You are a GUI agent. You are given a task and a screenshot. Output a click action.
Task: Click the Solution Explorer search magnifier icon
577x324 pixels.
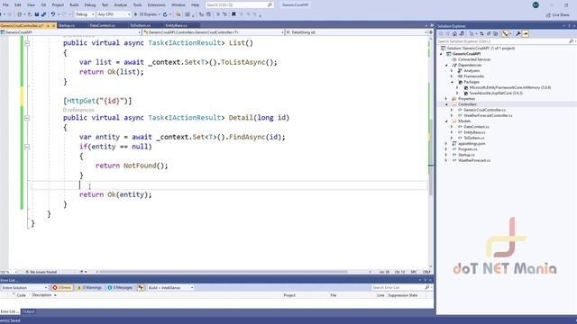[x=571, y=41]
